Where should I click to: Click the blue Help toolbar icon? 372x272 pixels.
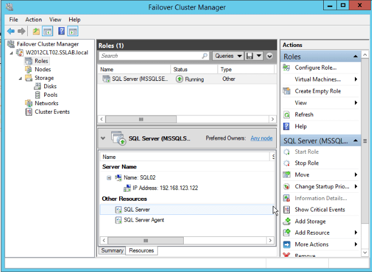pos(61,31)
